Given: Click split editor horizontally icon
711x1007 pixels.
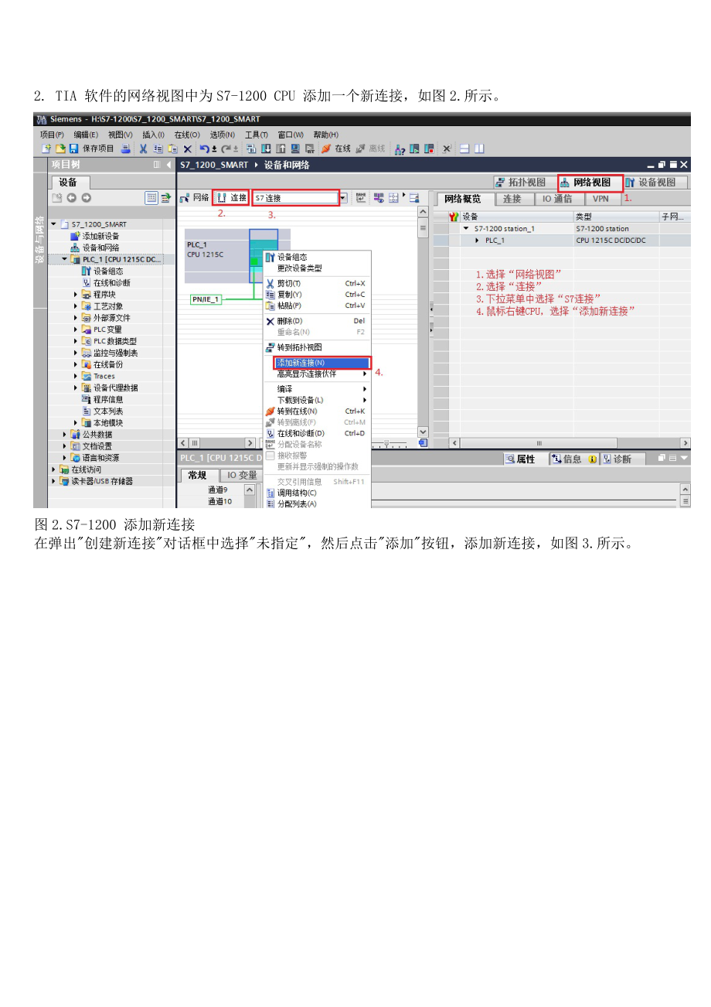Looking at the screenshot, I should point(464,148).
